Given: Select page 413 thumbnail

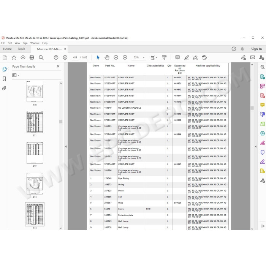Looking at the screenshot, I should (35, 184).
